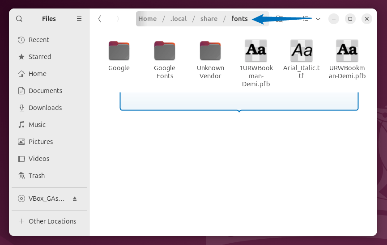Go back with the left arrow
Viewport: 387px width, 245px height.
99,19
